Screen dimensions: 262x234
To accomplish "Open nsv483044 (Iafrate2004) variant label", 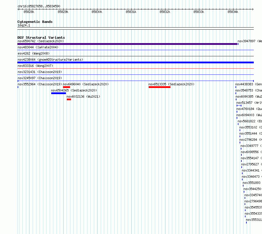I will pyautogui.click(x=38, y=47).
